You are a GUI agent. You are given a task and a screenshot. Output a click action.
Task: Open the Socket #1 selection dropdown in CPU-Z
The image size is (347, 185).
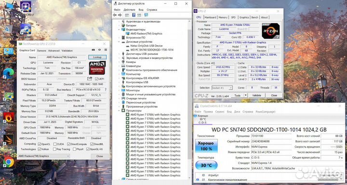point(222,88)
